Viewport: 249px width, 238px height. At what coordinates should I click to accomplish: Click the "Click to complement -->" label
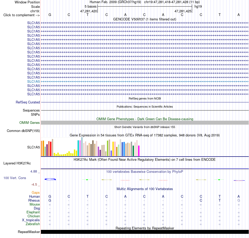coord(21,15)
